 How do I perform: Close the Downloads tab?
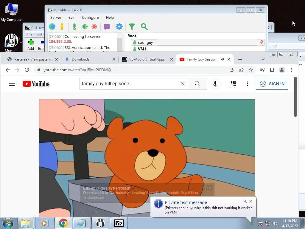[114, 59]
